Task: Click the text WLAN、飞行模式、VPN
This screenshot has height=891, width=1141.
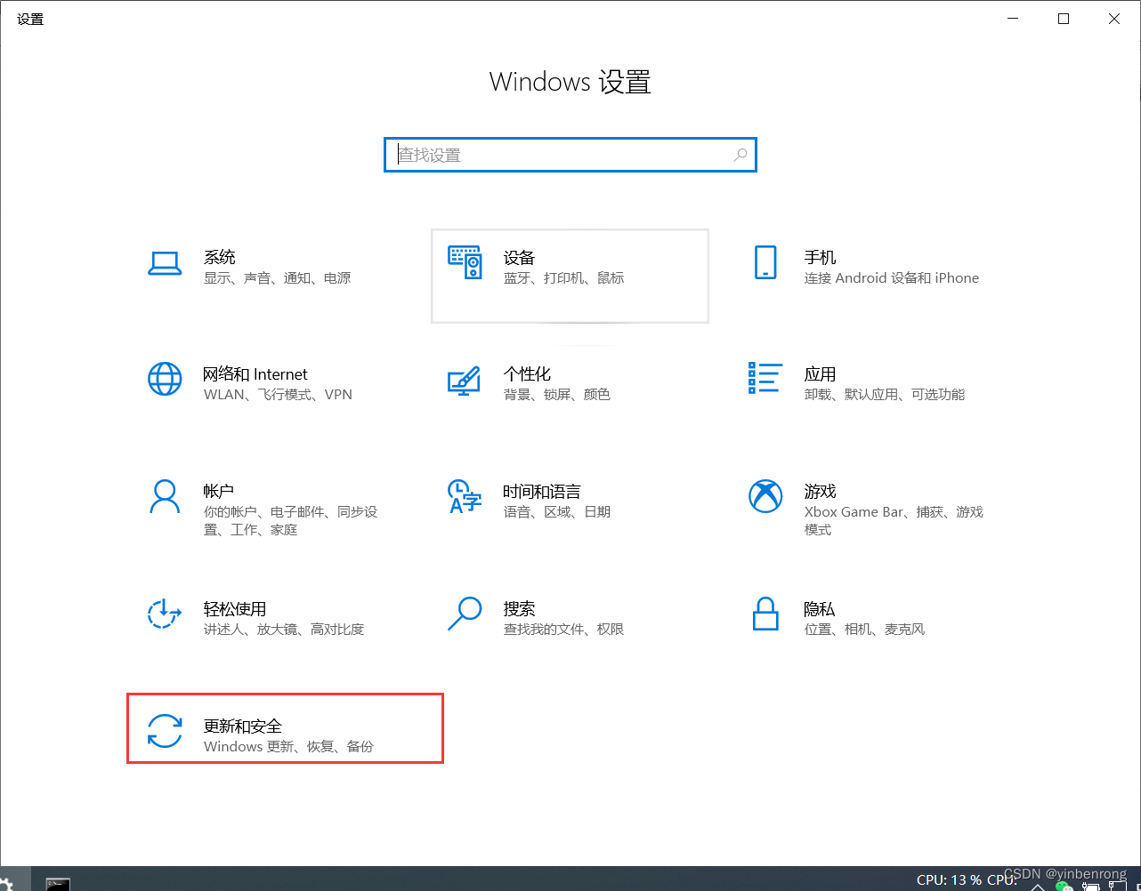Action: coord(279,395)
